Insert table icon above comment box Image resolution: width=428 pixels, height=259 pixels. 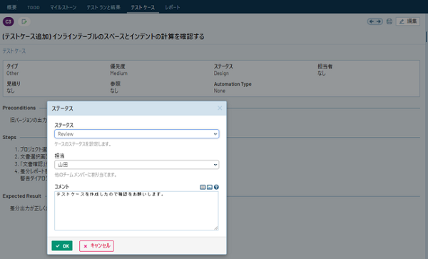point(203,187)
